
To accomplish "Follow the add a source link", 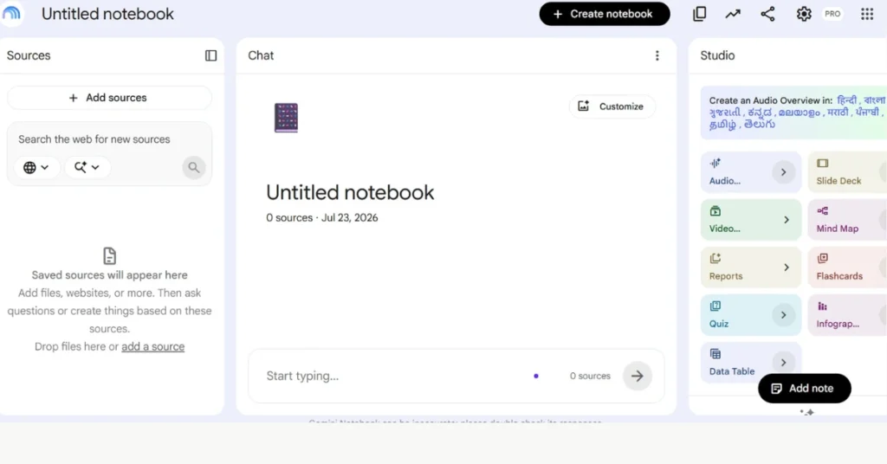I will click(x=152, y=346).
